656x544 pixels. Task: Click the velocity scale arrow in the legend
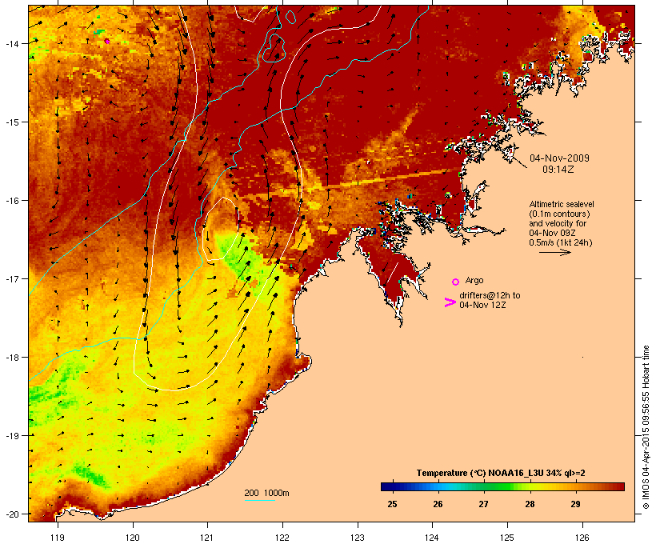[x=554, y=252]
